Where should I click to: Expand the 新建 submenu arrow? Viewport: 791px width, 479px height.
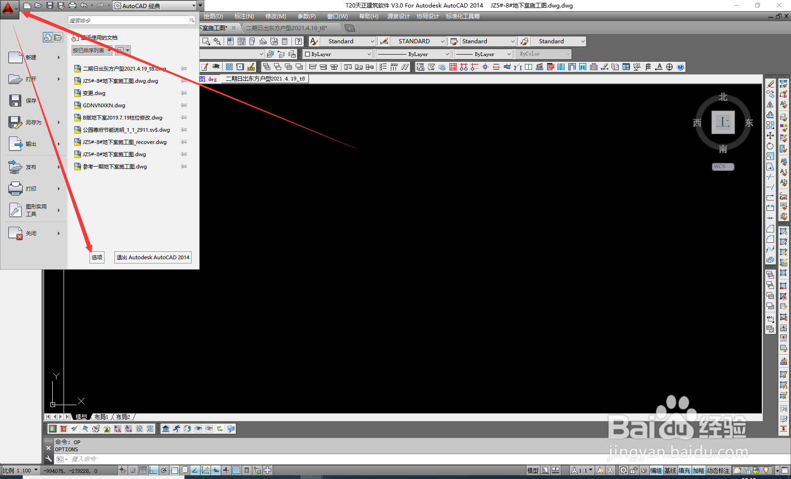pos(59,57)
